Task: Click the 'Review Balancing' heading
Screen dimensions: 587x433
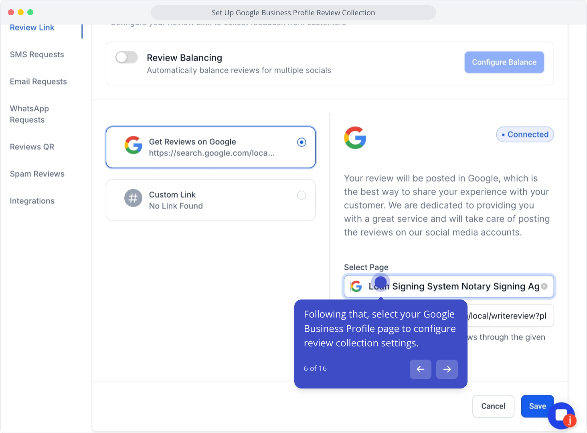Action: (184, 58)
